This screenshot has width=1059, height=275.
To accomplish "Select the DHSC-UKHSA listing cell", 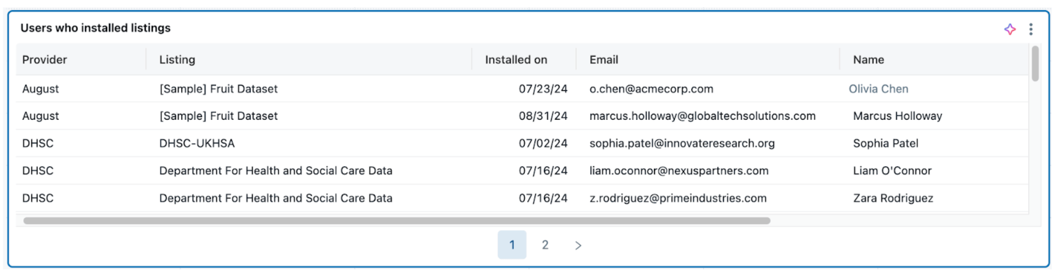I will tap(197, 143).
